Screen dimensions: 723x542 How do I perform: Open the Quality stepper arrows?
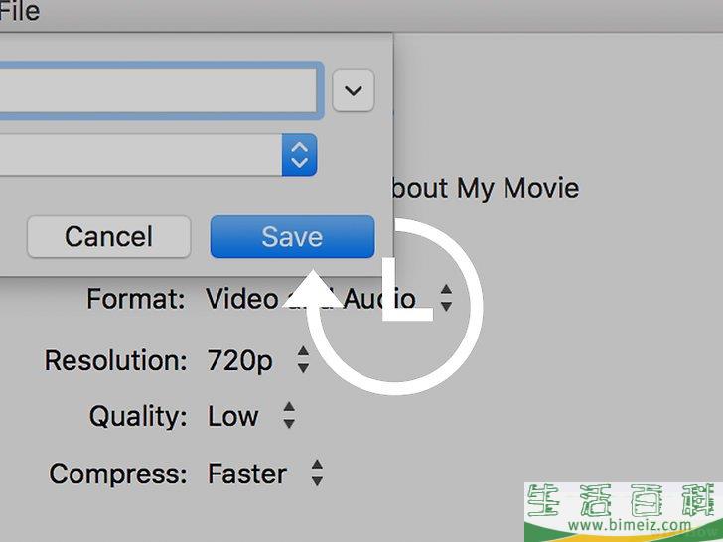(x=289, y=415)
